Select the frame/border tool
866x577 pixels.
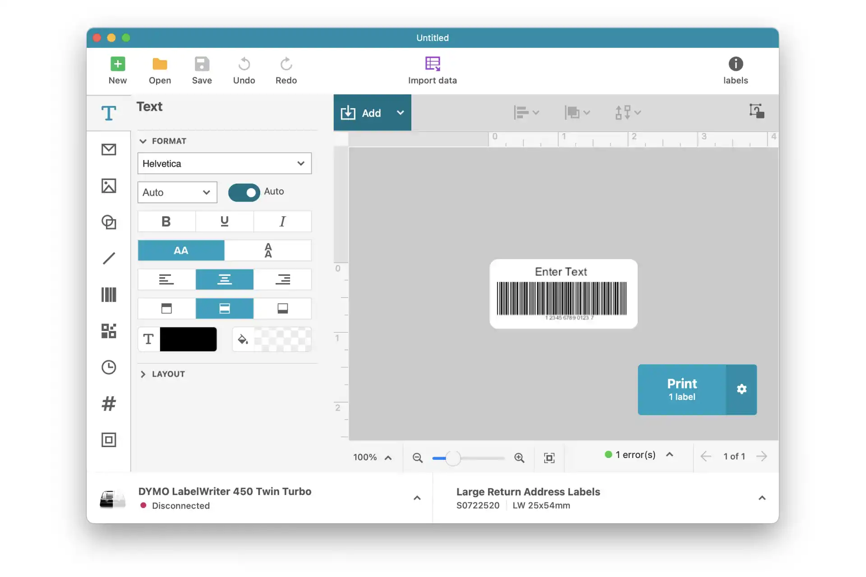(108, 440)
